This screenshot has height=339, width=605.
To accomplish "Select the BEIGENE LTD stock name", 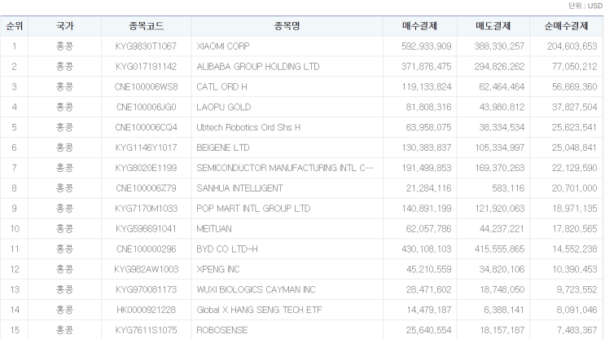I will click(223, 147).
